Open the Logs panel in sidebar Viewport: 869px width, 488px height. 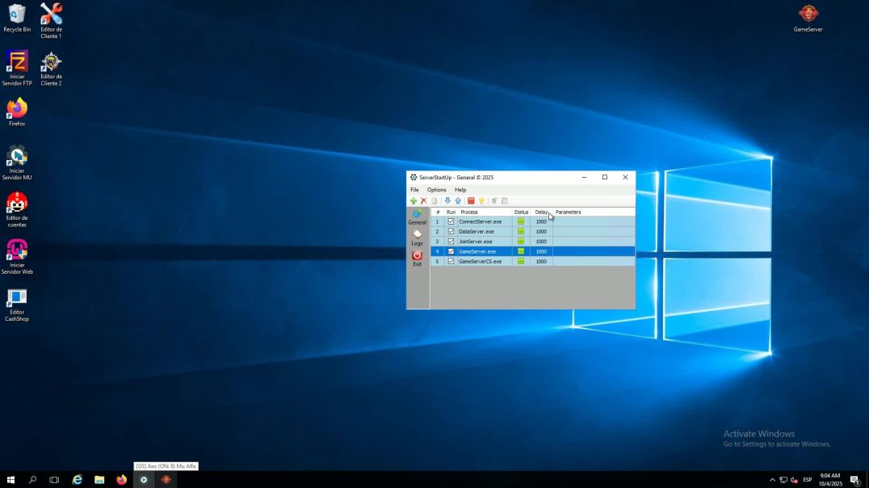click(x=417, y=238)
